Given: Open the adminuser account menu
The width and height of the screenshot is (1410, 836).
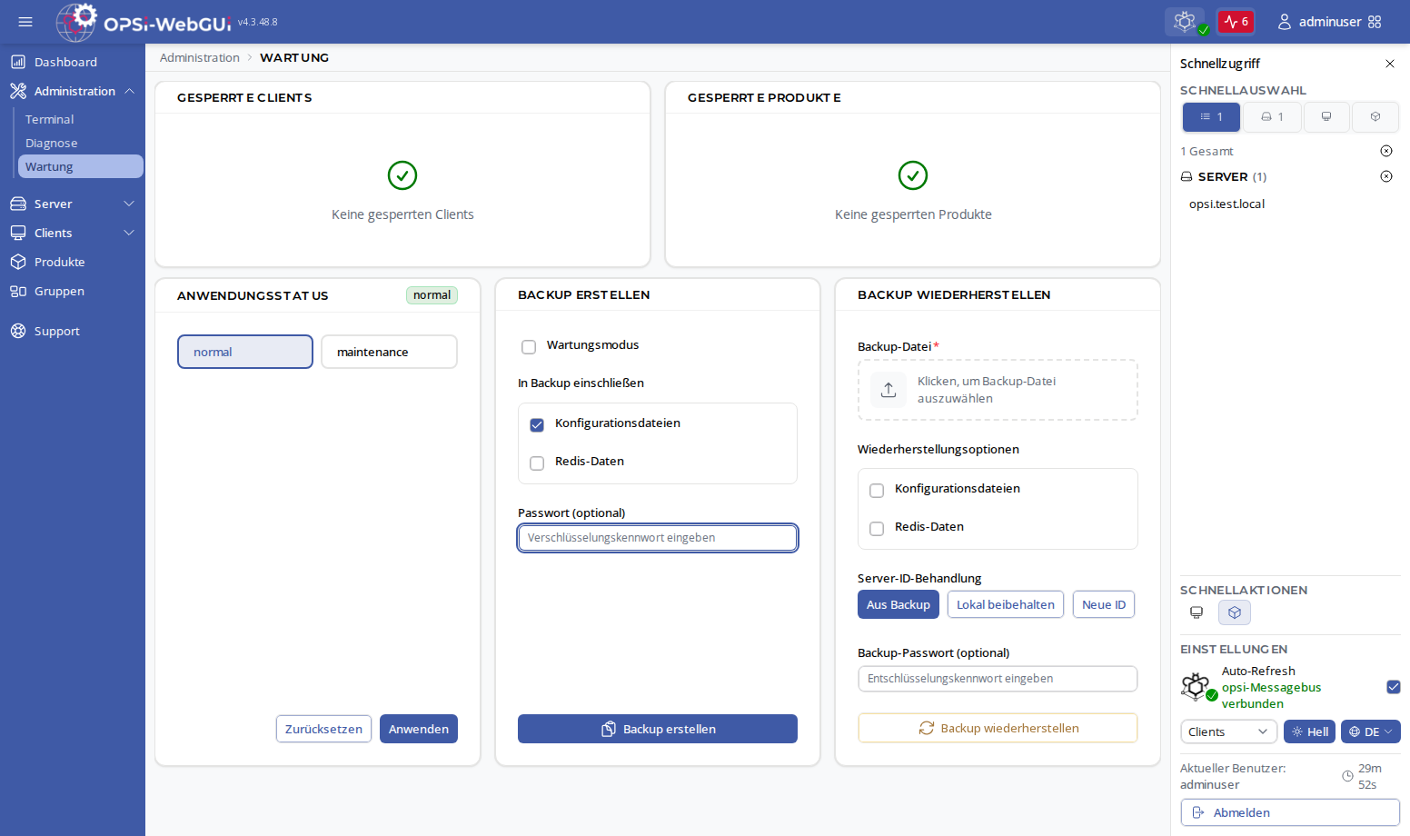Looking at the screenshot, I should [x=1319, y=22].
